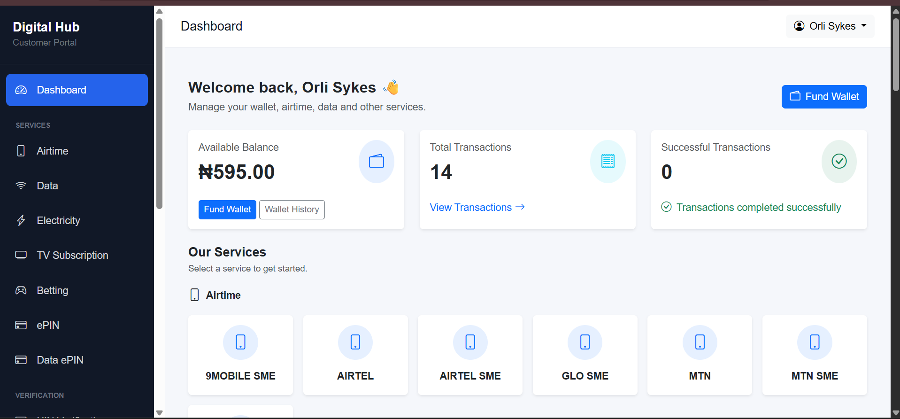Viewport: 900px width, 419px height.
Task: Click the sidebar scroll-down arrow
Action: [159, 413]
